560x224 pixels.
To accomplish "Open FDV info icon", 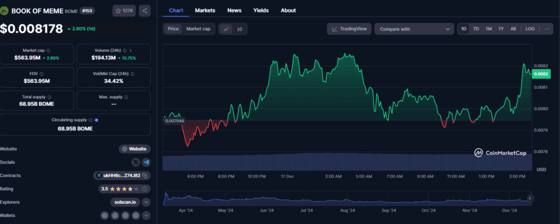I will pyautogui.click(x=42, y=74).
